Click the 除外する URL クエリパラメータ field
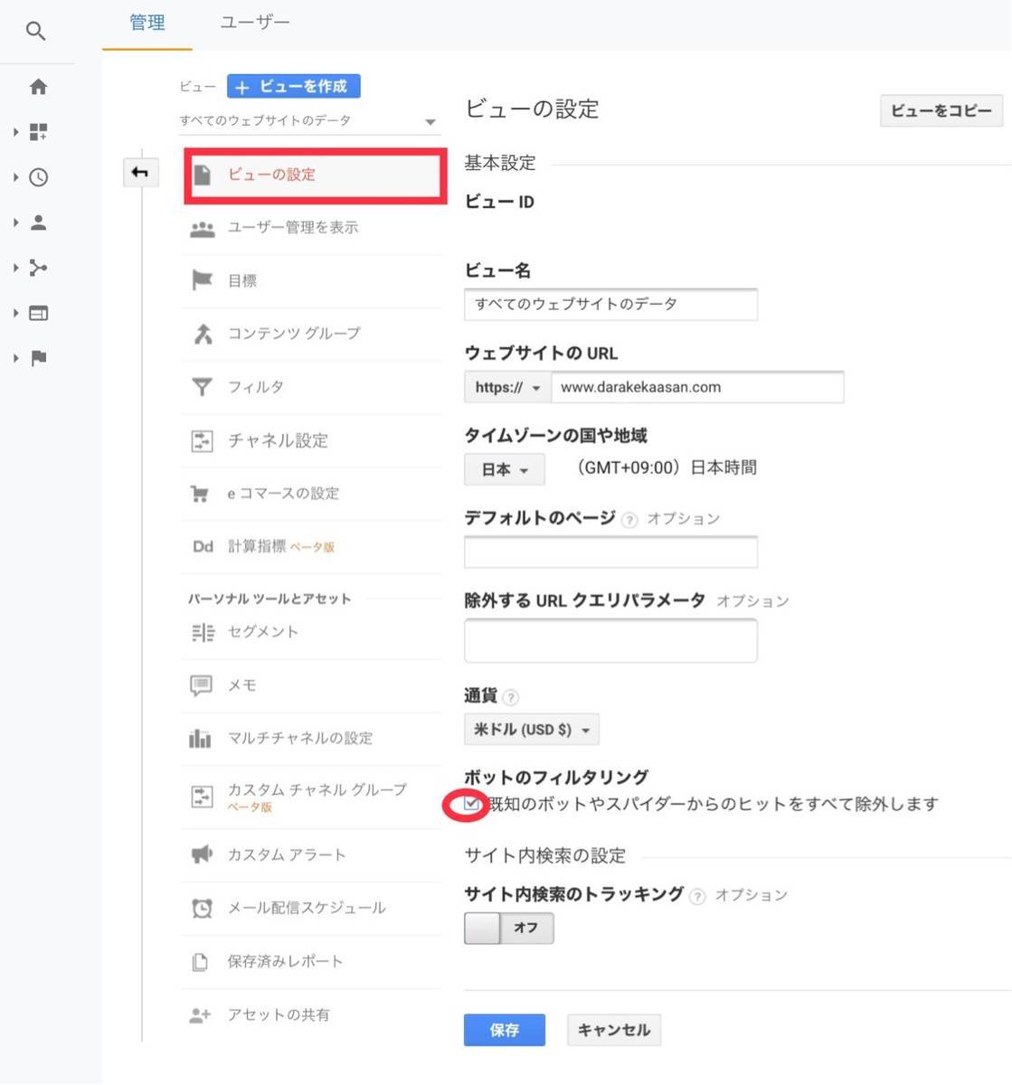The width and height of the screenshot is (1012, 1085). pos(610,641)
